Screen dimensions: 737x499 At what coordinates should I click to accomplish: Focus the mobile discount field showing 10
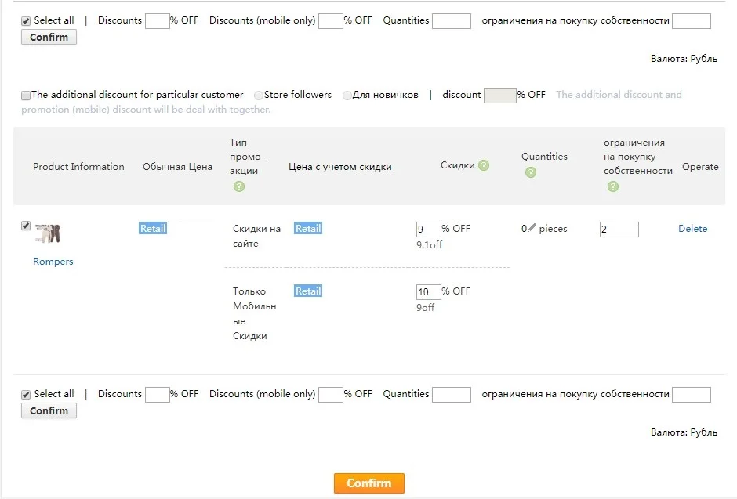click(x=428, y=292)
